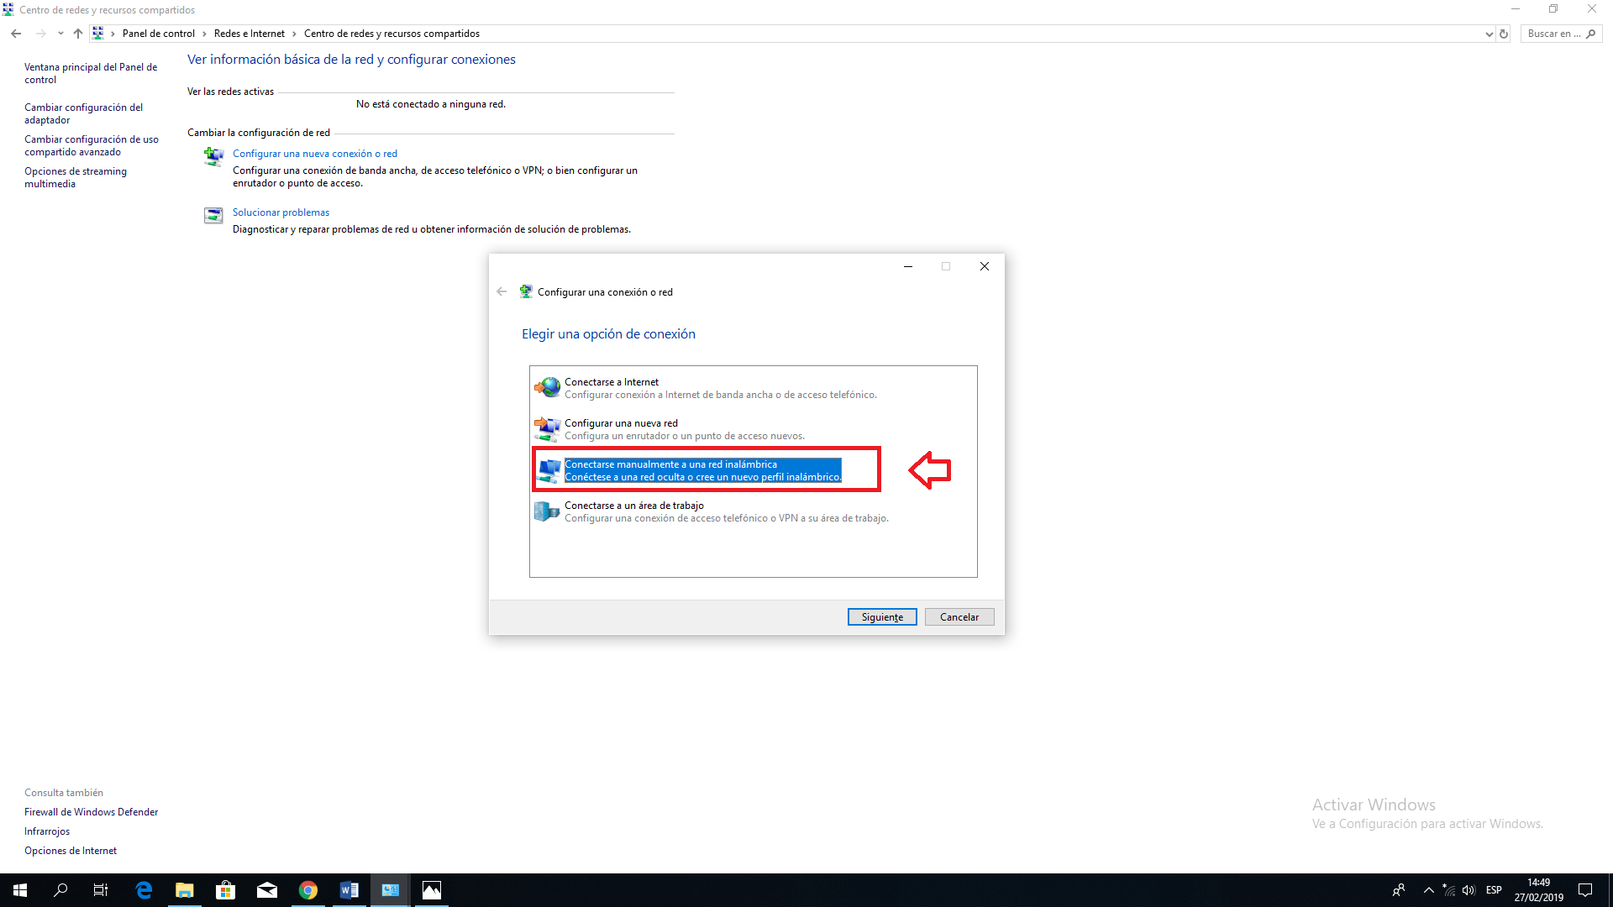Open recent locations dropdown arrow
Screen dimensions: 1613x907
(60, 34)
